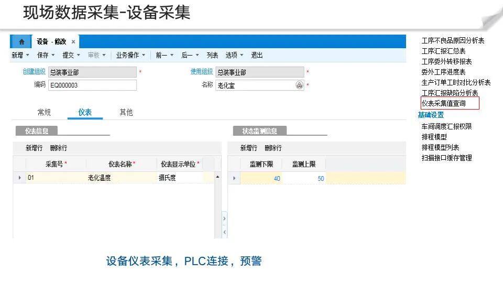Click the 新增 toolbar button

click(17, 55)
